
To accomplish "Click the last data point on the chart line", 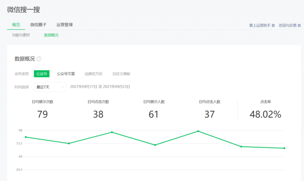I will 284,148.
